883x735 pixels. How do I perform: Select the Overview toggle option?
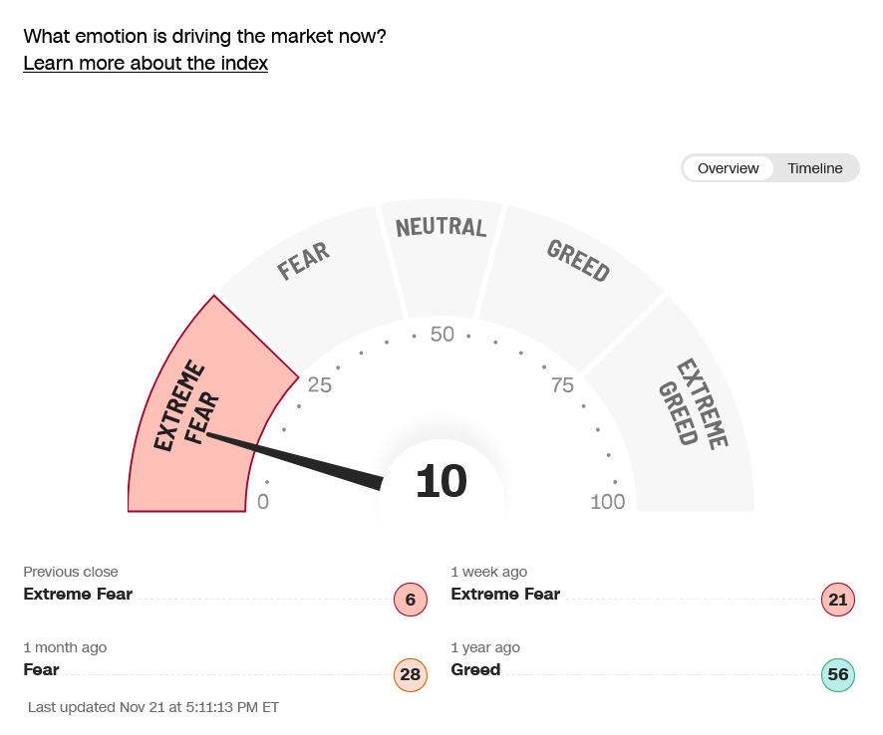728,168
